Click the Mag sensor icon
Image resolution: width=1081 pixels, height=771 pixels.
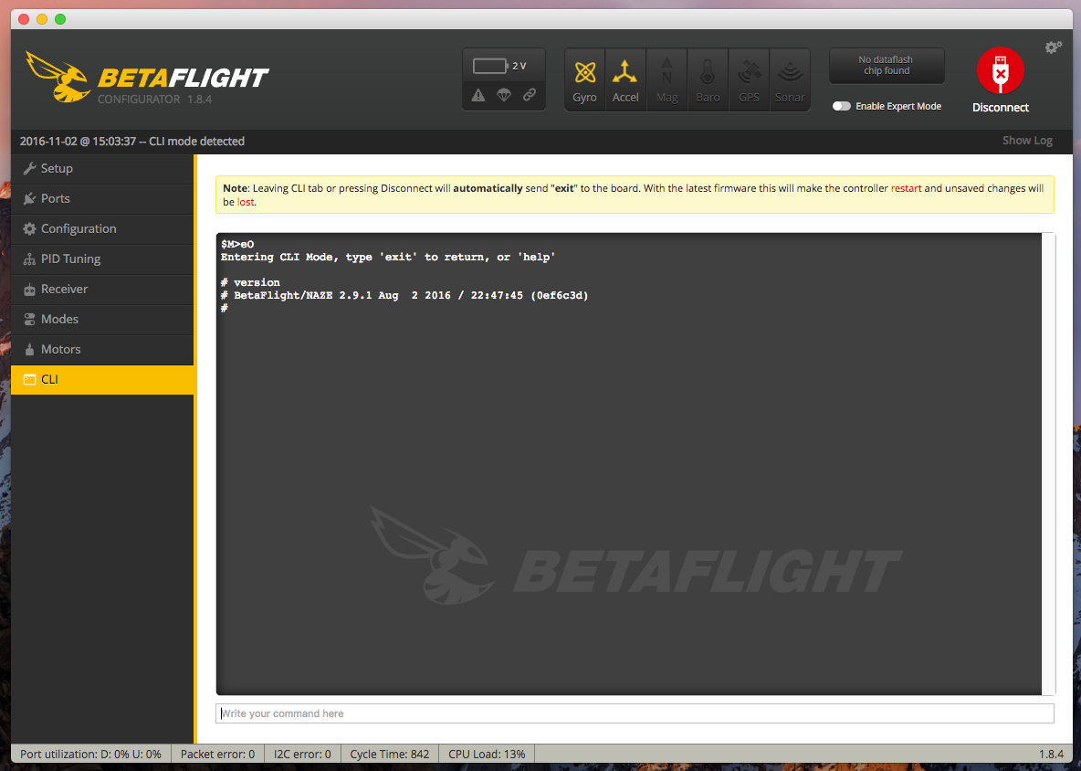(666, 72)
